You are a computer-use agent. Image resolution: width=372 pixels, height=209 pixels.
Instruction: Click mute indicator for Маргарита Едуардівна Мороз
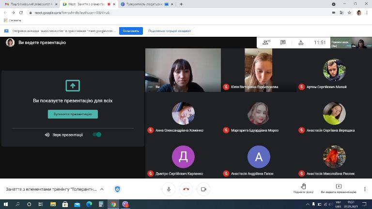(x=226, y=130)
